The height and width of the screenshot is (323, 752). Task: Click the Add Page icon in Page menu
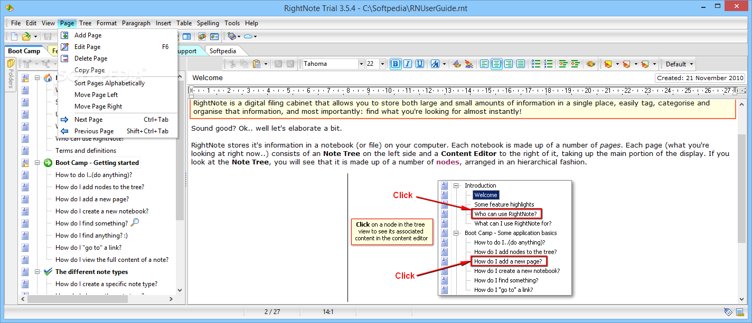pos(65,35)
